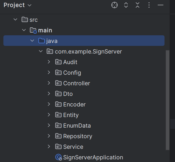Click the project tree vertical scrollbar

point(168,100)
